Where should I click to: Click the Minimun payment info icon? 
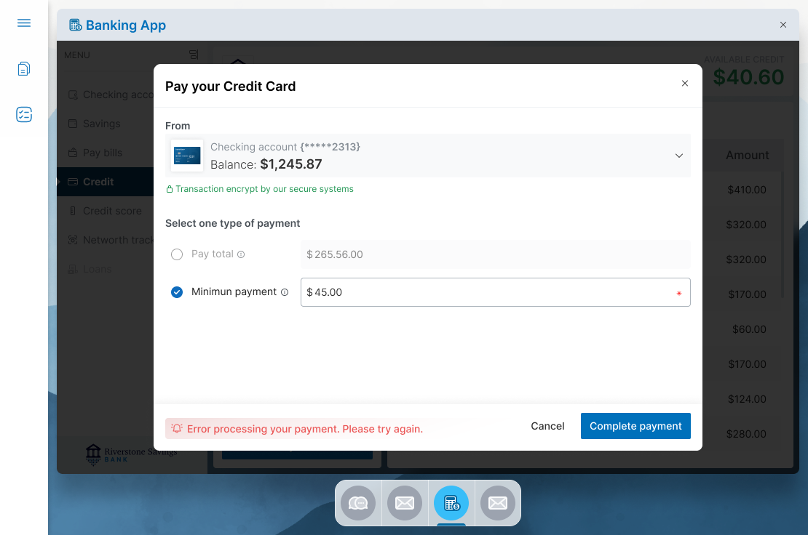coord(285,292)
